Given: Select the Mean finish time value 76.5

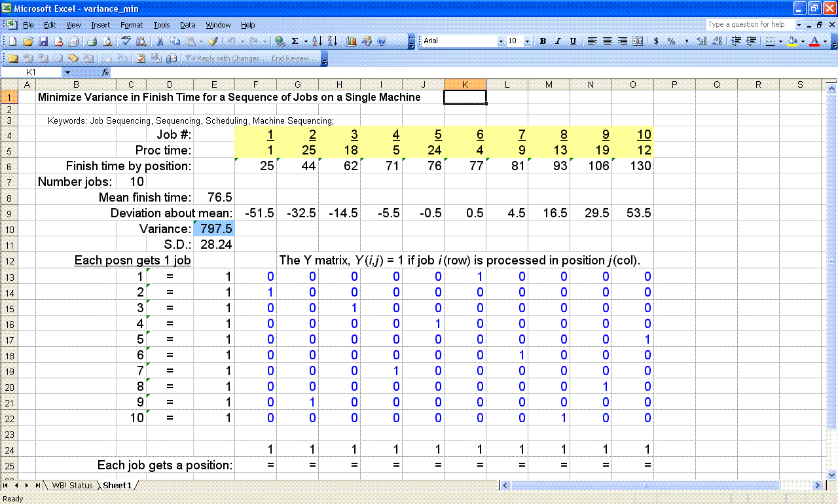Looking at the screenshot, I should point(214,197).
